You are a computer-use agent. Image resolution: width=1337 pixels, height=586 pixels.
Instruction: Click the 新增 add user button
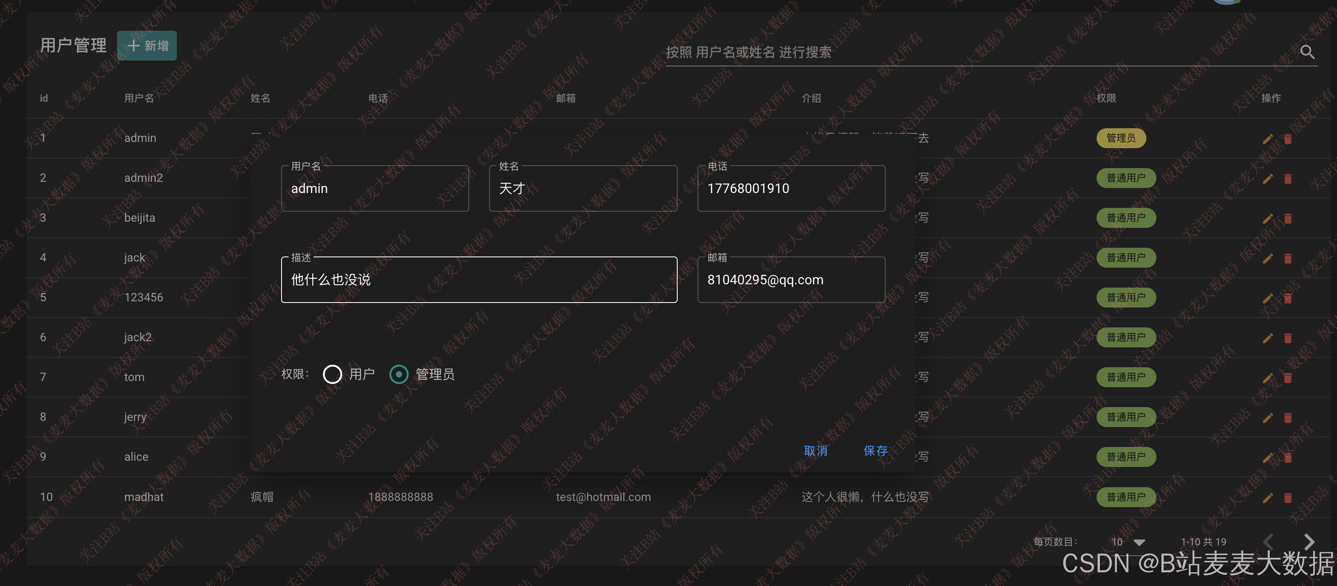[x=147, y=46]
